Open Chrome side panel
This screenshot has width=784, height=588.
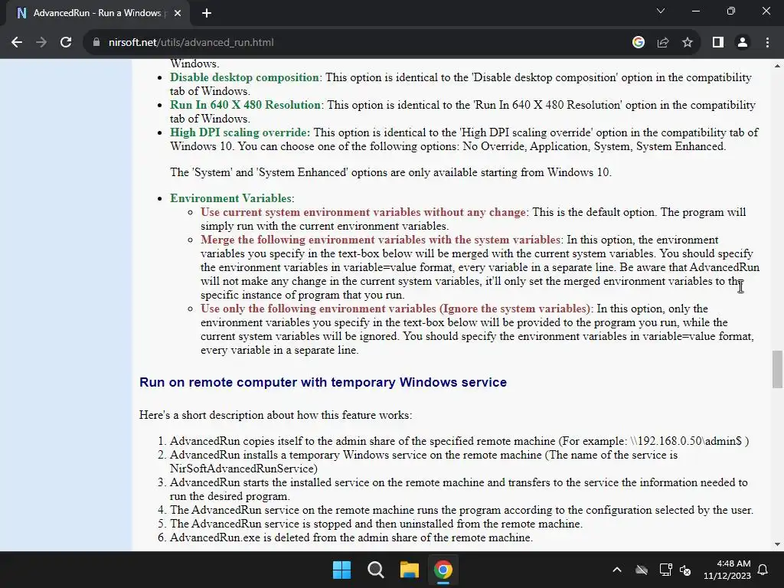(x=718, y=43)
